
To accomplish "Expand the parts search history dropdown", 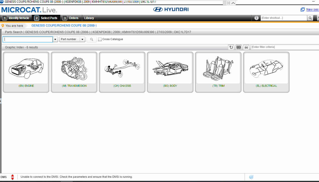I will click(55, 39).
